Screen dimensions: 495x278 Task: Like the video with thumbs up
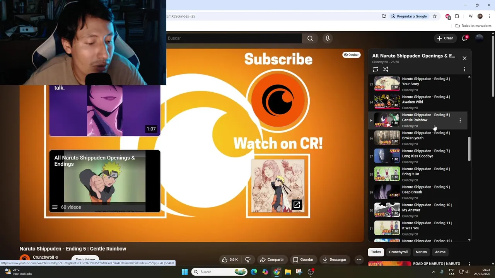point(230,259)
